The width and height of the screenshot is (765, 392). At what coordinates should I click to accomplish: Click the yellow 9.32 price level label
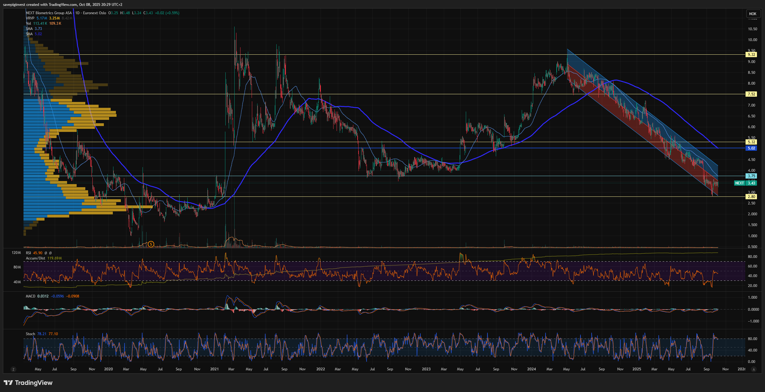[751, 55]
